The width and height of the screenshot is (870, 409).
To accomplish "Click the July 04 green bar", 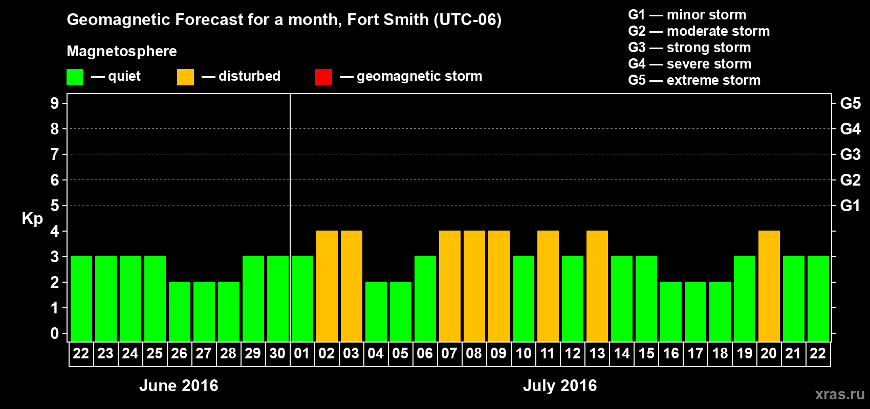I will 376,311.
